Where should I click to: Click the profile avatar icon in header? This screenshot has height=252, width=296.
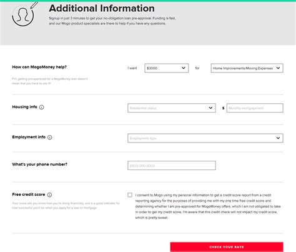point(23,15)
